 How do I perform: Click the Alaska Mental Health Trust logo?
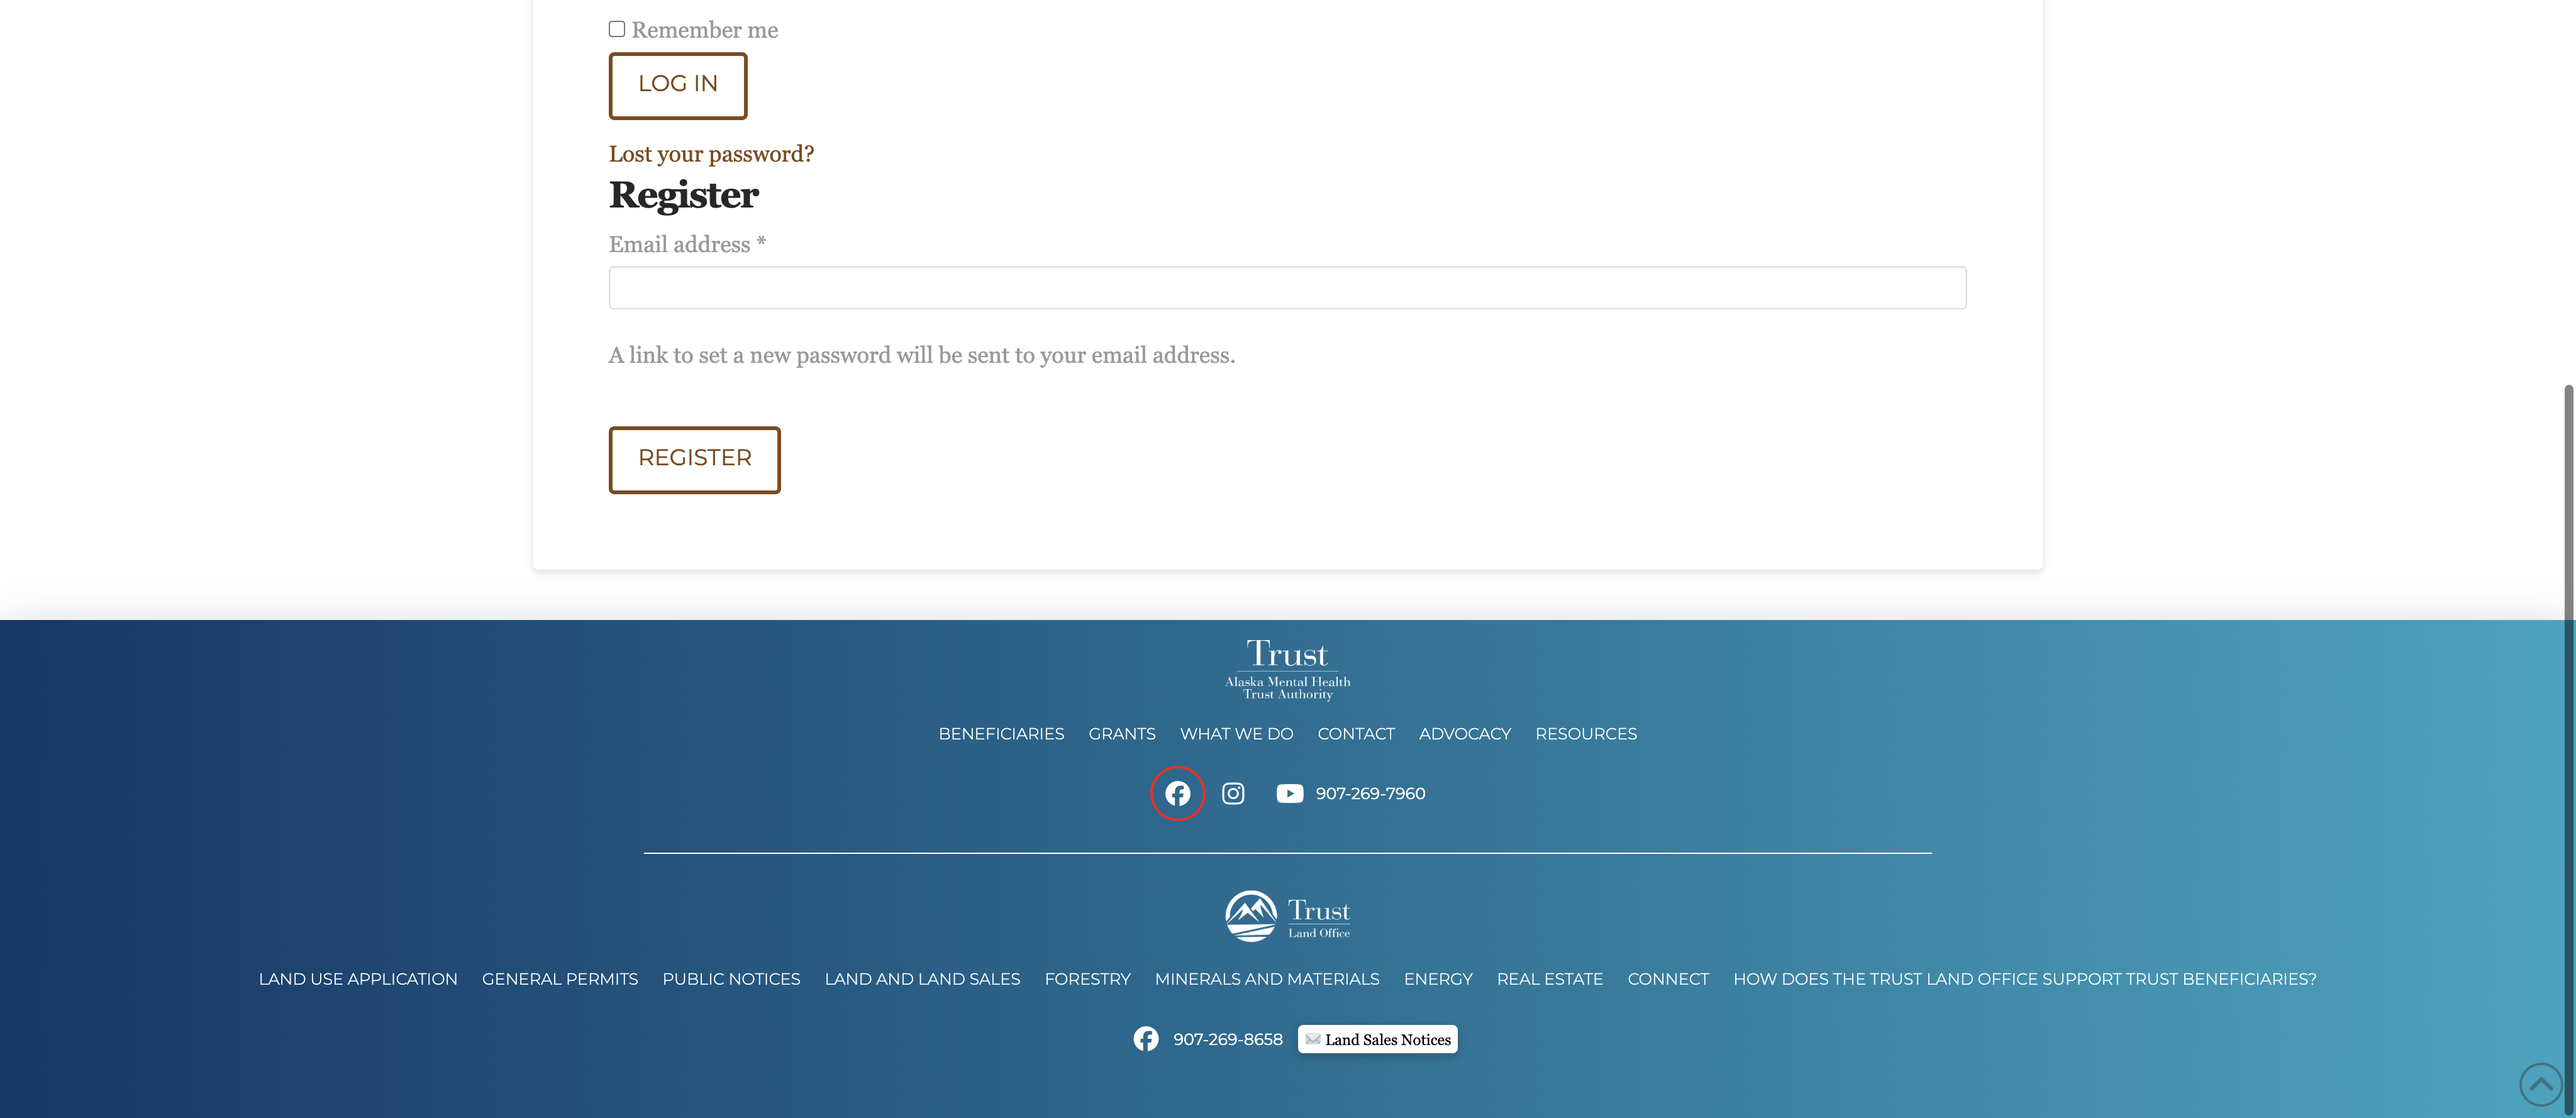[1287, 669]
